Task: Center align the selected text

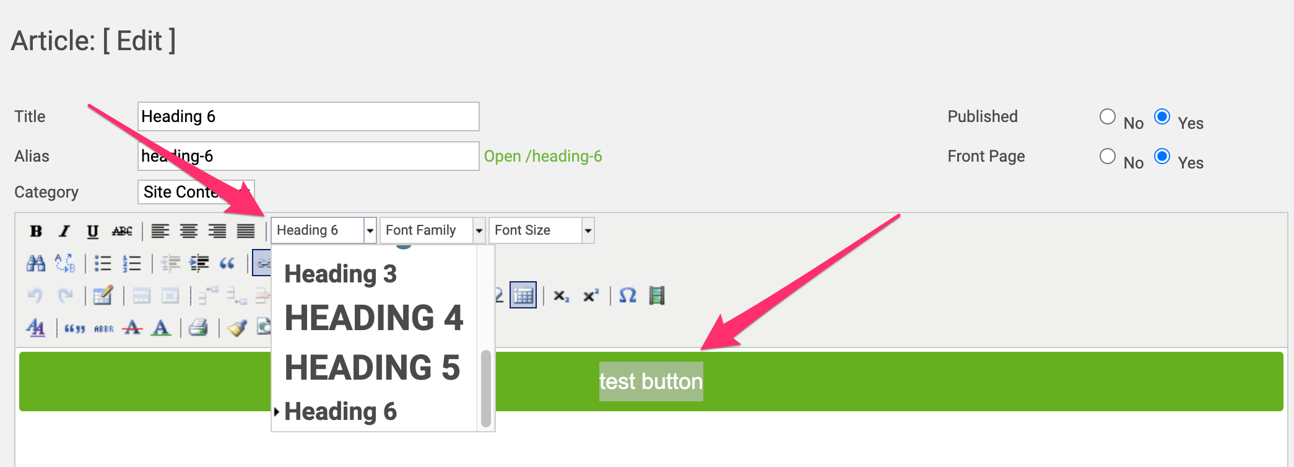Action: tap(188, 231)
